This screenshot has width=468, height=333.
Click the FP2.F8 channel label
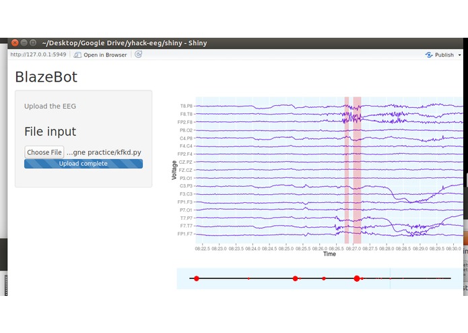pos(185,122)
